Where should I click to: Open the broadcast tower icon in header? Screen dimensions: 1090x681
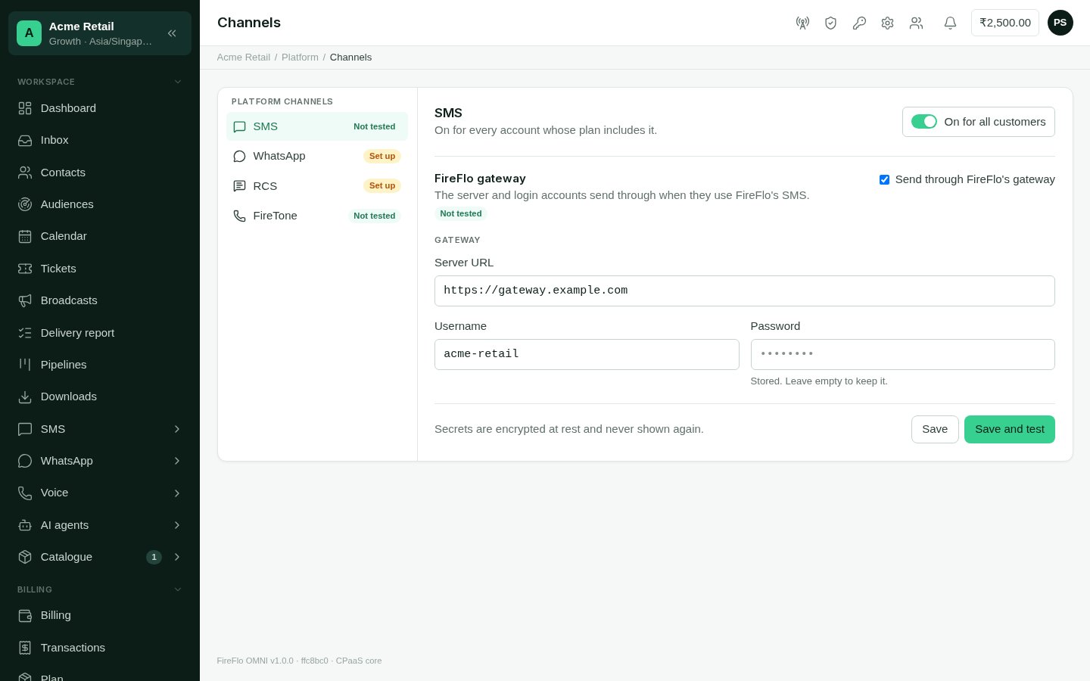coord(802,23)
